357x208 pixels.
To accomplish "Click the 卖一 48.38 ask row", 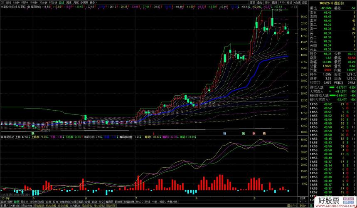I will pyautogui.click(x=332, y=29).
